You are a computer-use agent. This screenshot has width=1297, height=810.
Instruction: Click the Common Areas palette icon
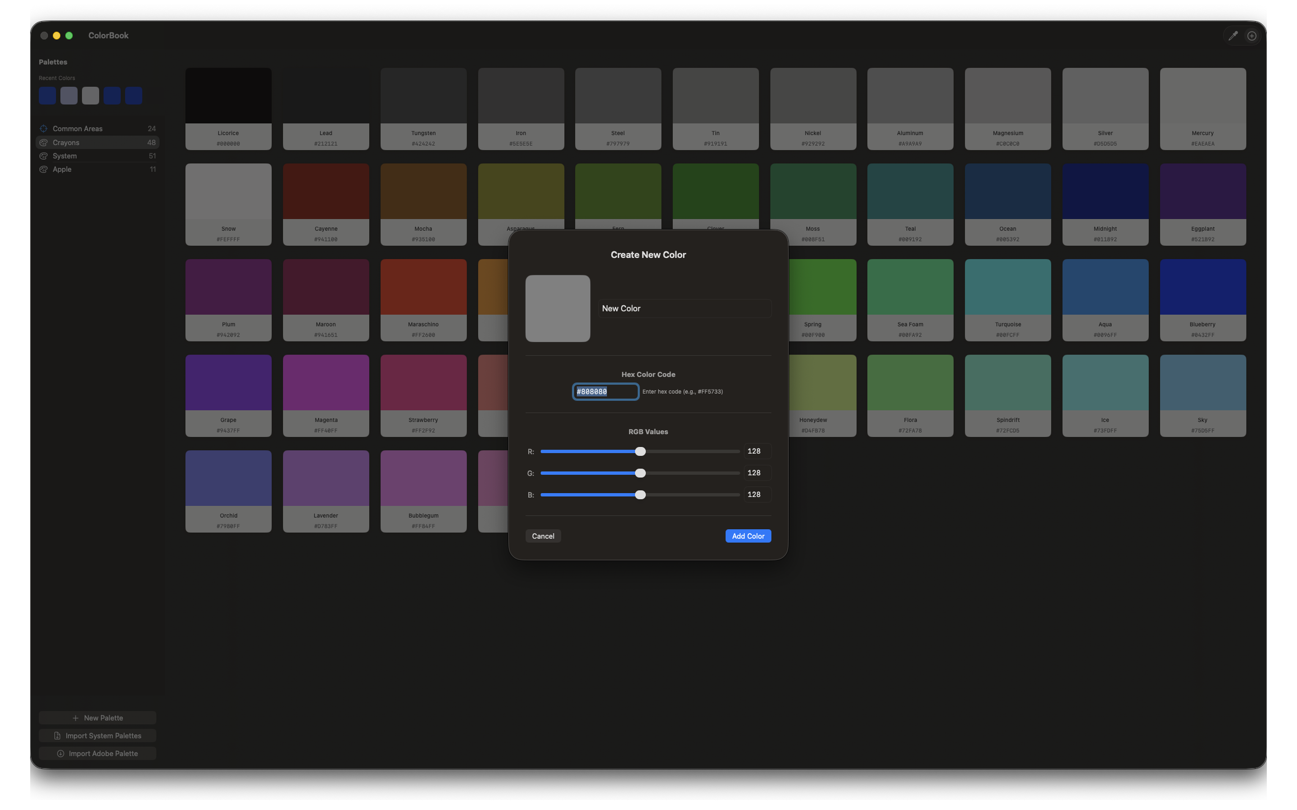[43, 129]
